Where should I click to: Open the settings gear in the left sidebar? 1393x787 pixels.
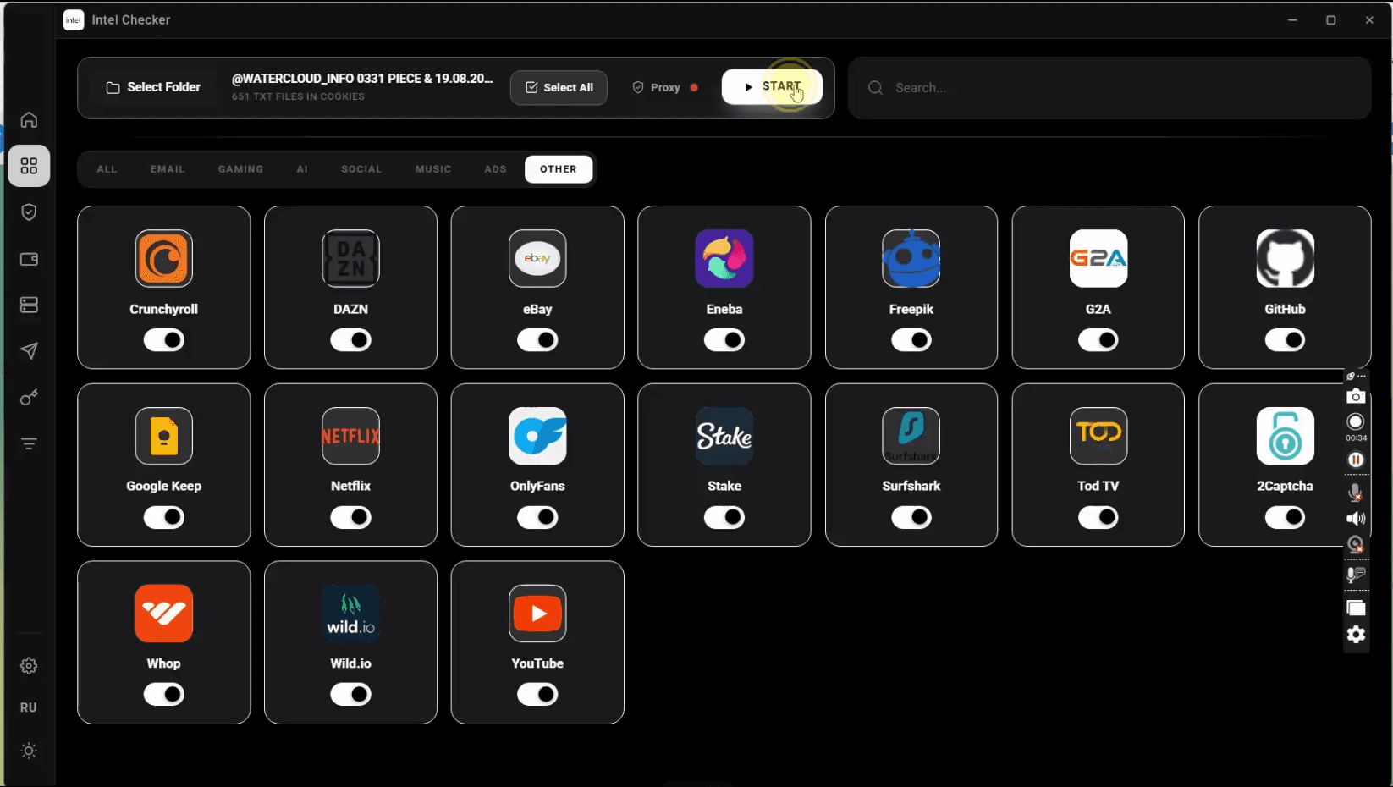coord(29,666)
